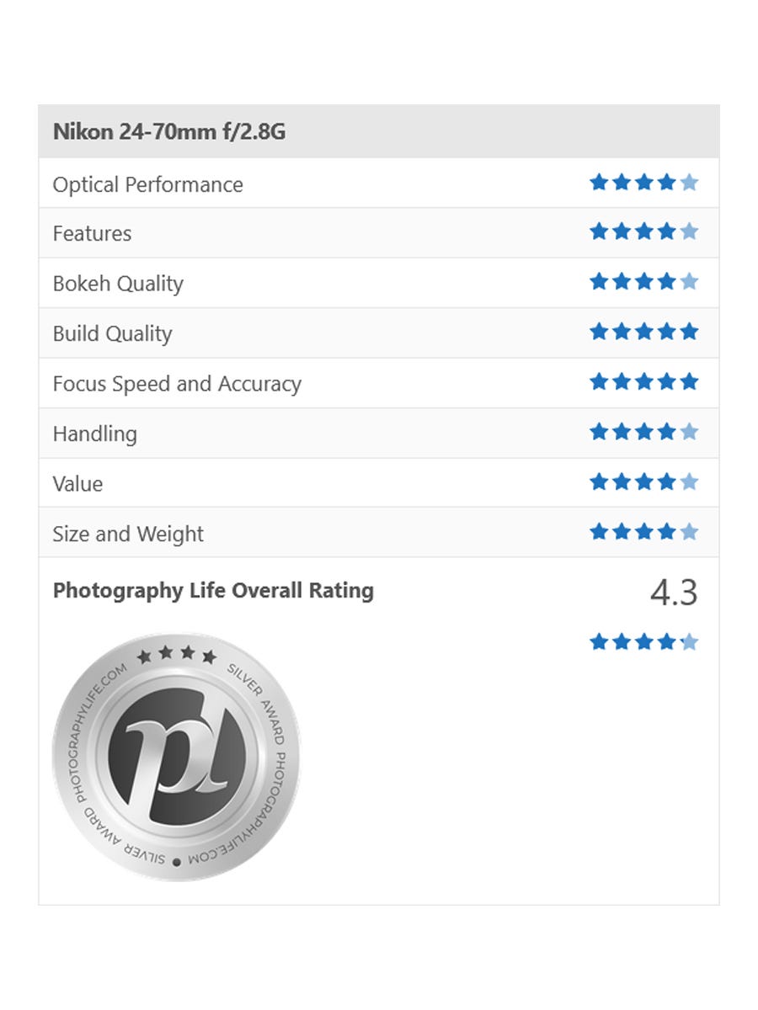Click the Optical Performance star rating
Image resolution: width=758 pixels, height=1010 pixels.
tap(643, 183)
